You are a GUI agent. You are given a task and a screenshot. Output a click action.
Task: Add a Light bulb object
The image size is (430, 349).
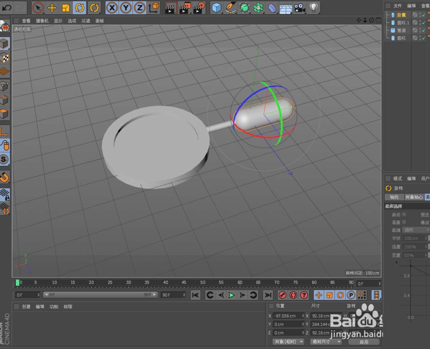click(x=314, y=8)
